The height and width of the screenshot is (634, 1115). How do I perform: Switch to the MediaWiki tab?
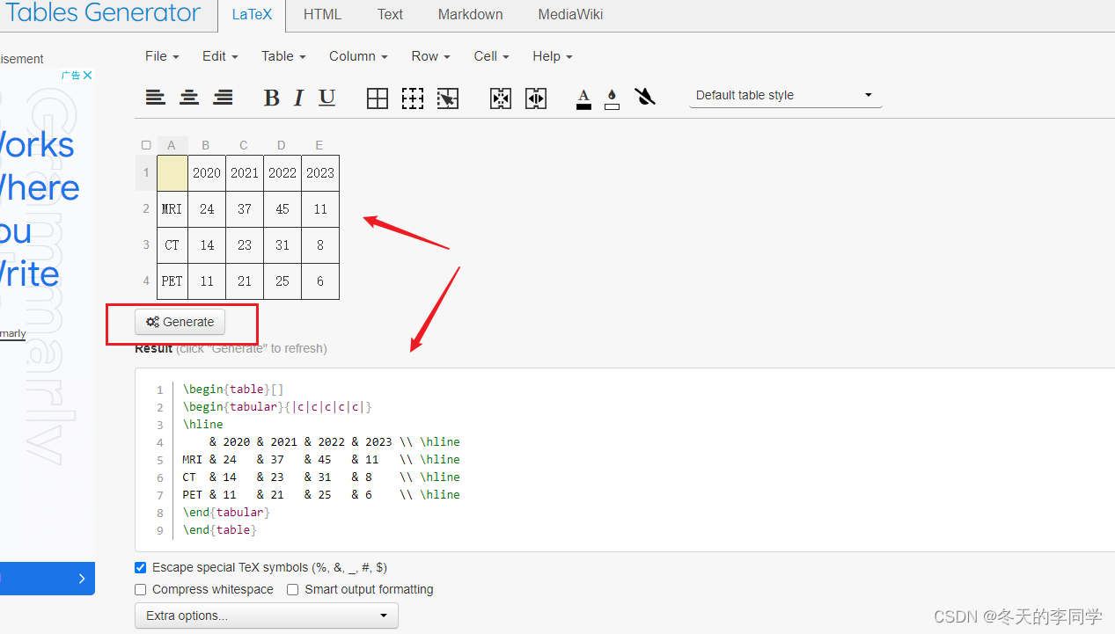(x=570, y=15)
